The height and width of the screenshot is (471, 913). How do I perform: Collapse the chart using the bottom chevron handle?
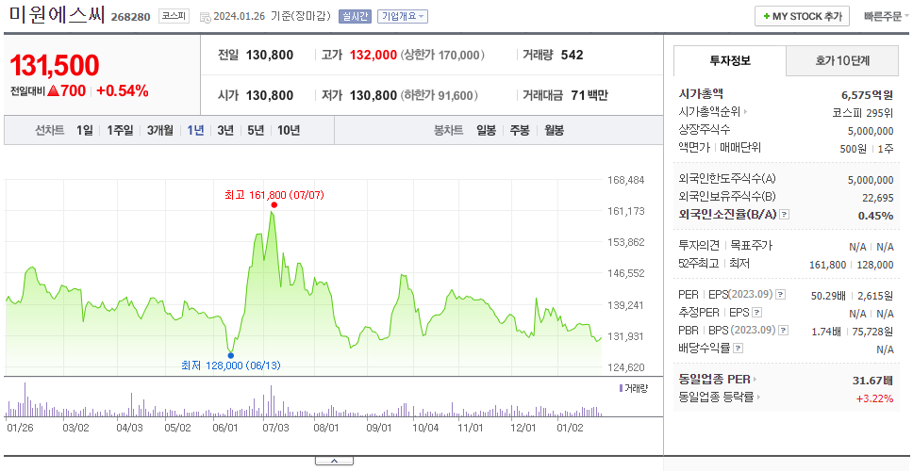pos(334,462)
